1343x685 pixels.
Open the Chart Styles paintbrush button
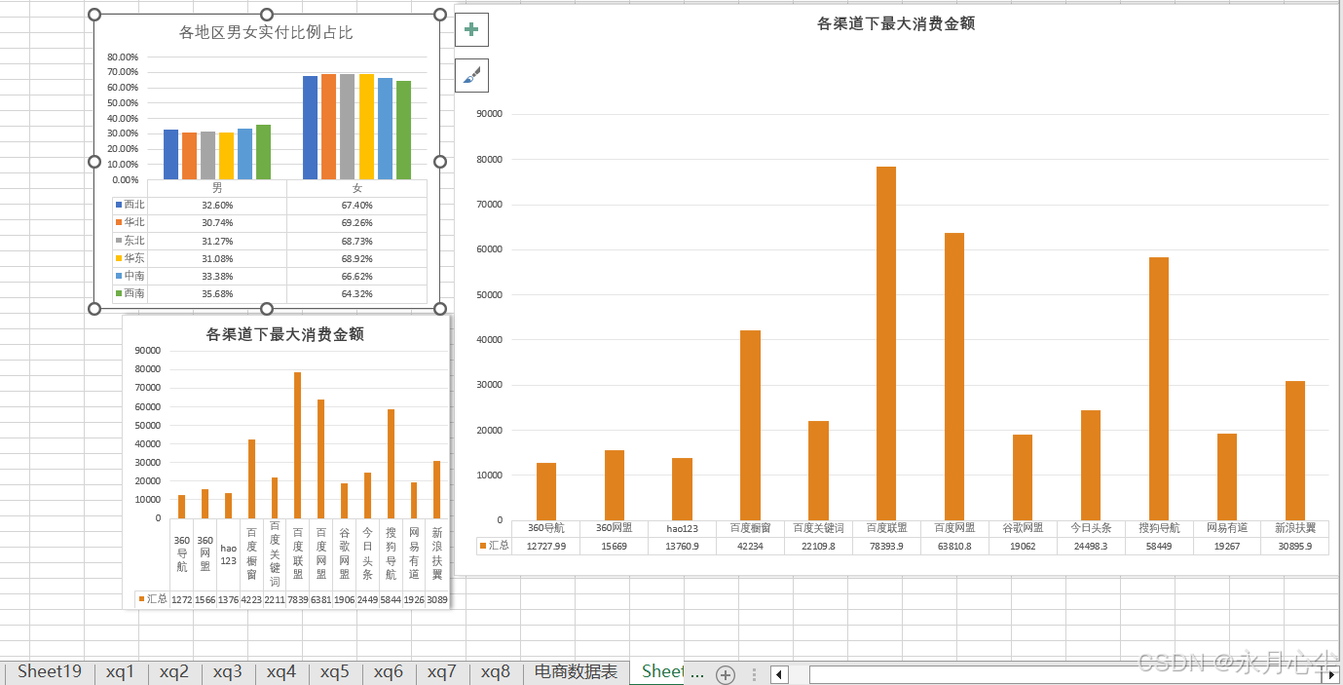coord(471,75)
